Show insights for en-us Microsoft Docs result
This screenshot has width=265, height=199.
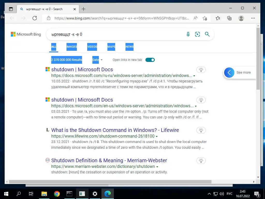[201, 100]
